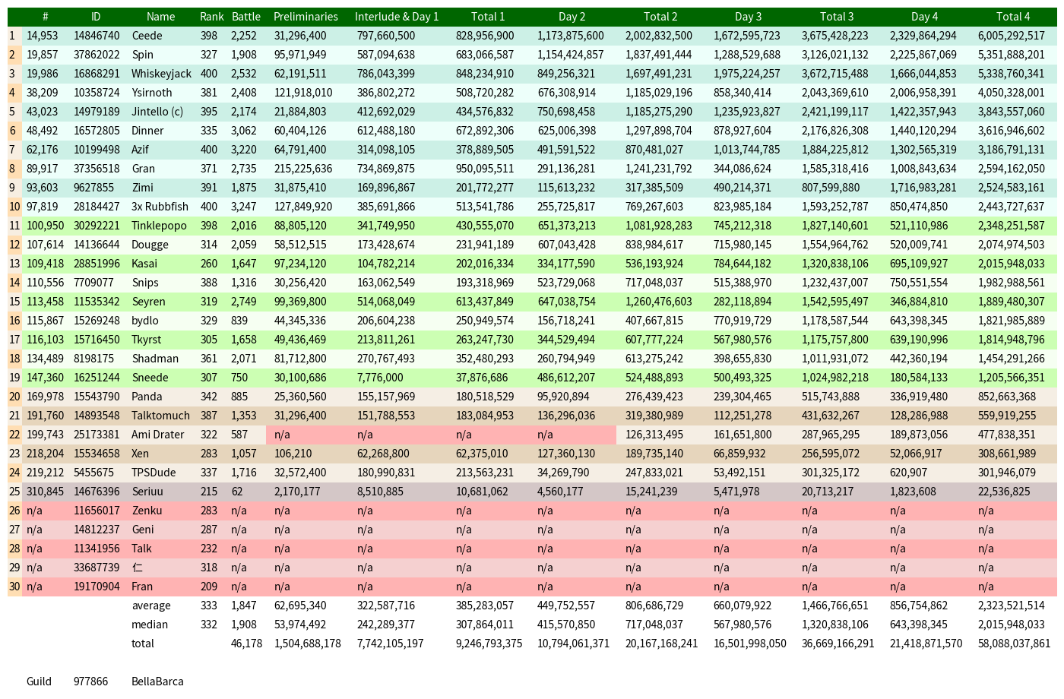Click the total Battle value '46,178'
1064x699 pixels.
[x=247, y=644]
